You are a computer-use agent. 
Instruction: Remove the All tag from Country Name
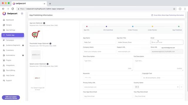138,87
